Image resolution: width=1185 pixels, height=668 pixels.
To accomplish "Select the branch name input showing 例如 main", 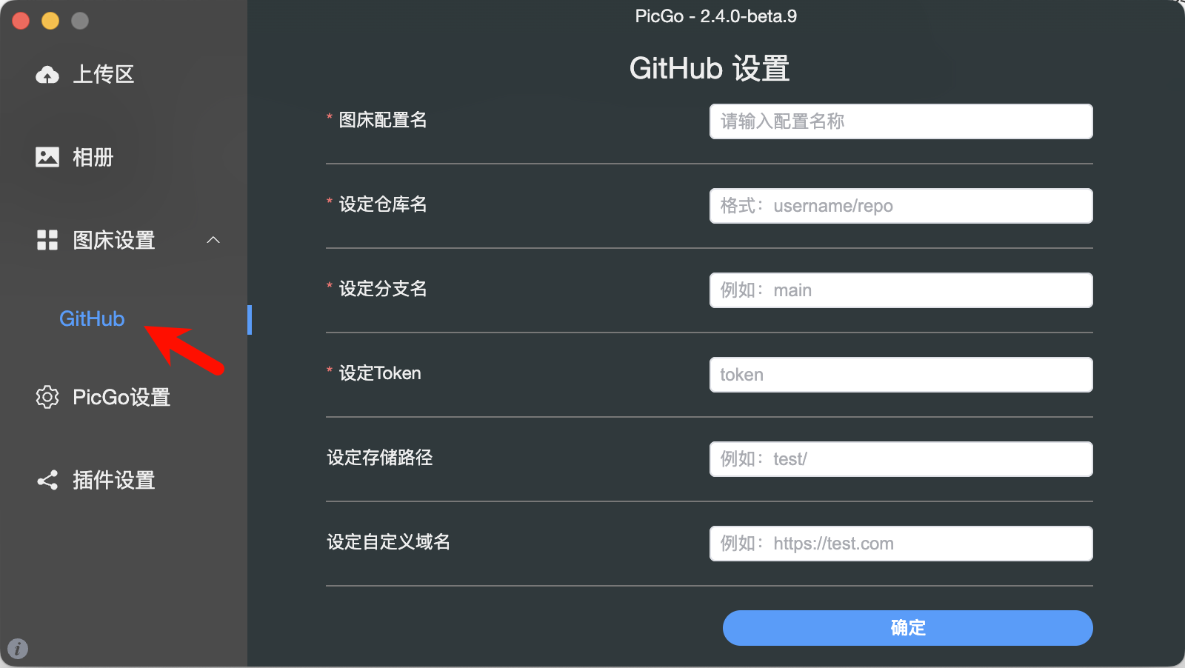I will pyautogui.click(x=900, y=290).
